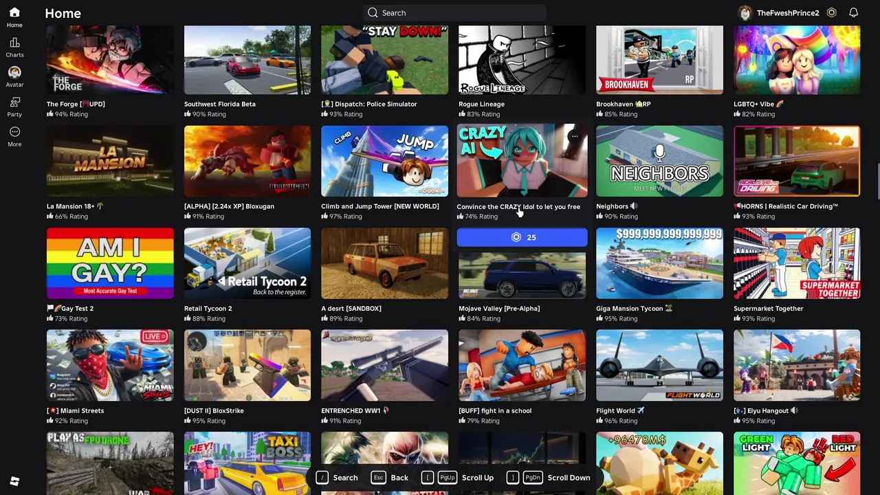This screenshot has width=880, height=495.
Task: Open the three-dot menu on CRAZY AI tile
Action: click(575, 136)
